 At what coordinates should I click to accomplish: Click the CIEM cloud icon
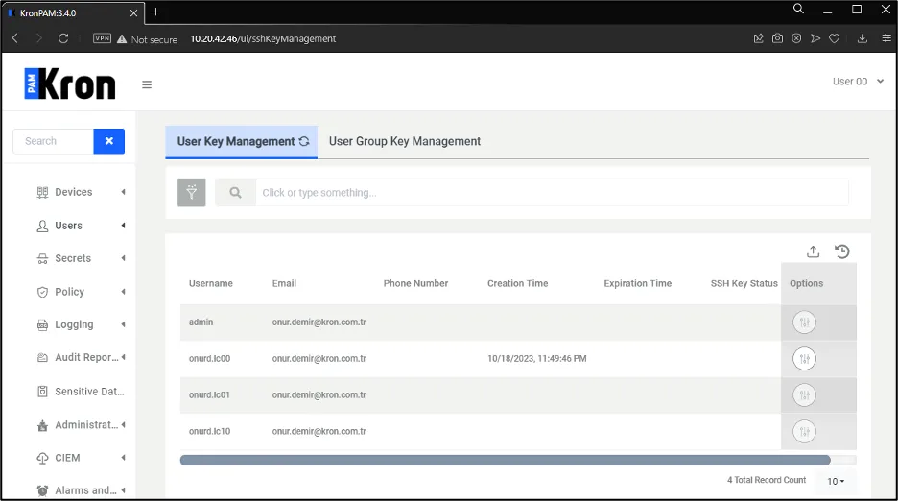click(x=42, y=458)
